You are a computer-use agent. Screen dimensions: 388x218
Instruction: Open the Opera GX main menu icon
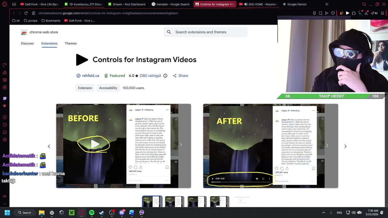5,4
